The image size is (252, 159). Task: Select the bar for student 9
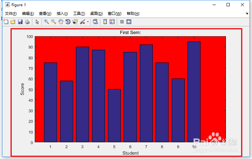point(178,110)
